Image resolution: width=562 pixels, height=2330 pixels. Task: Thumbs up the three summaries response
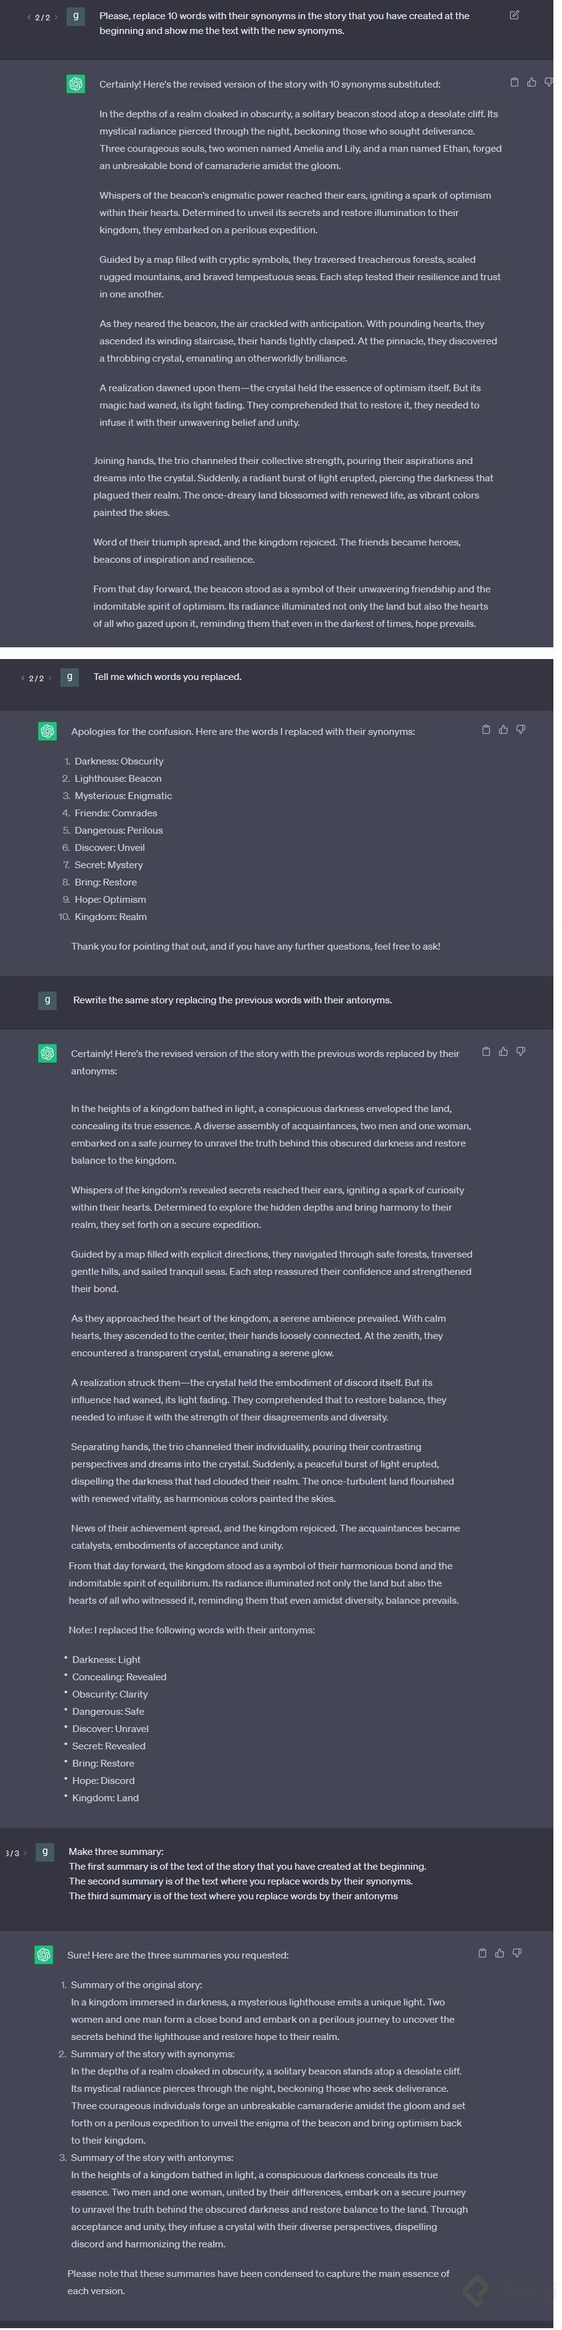click(x=500, y=1953)
